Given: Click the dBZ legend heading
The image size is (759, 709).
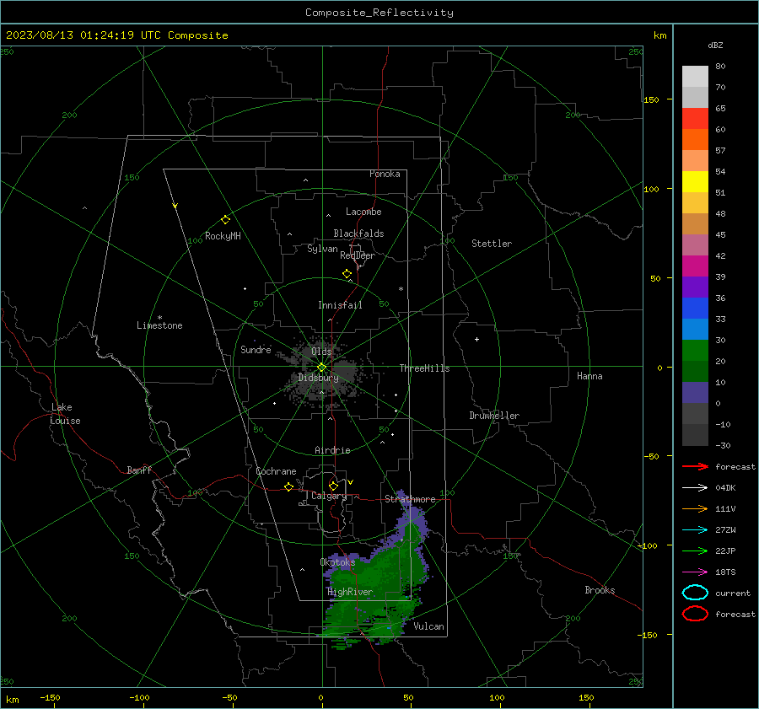Looking at the screenshot, I should pos(715,45).
